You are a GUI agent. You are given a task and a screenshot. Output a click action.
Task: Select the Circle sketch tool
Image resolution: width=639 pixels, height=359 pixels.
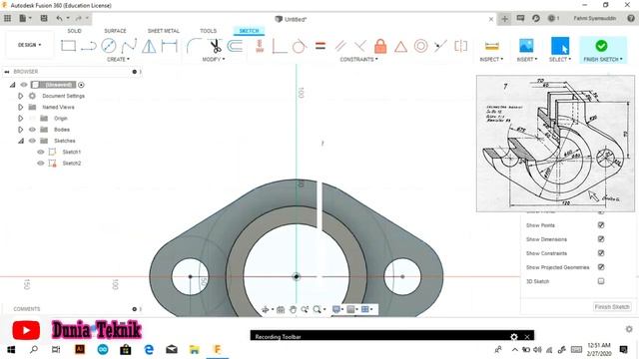109,46
